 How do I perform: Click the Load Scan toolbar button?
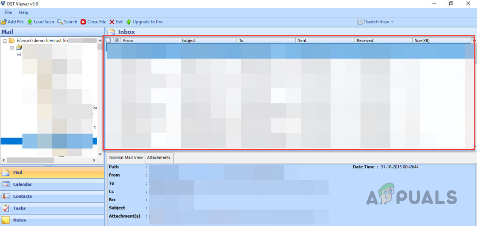40,22
